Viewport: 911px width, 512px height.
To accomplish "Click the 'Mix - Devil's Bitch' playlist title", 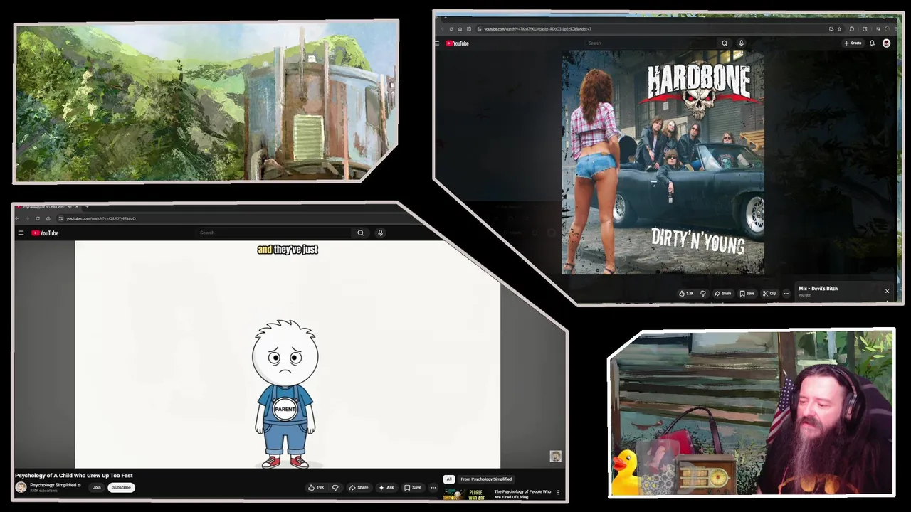I will [x=818, y=289].
